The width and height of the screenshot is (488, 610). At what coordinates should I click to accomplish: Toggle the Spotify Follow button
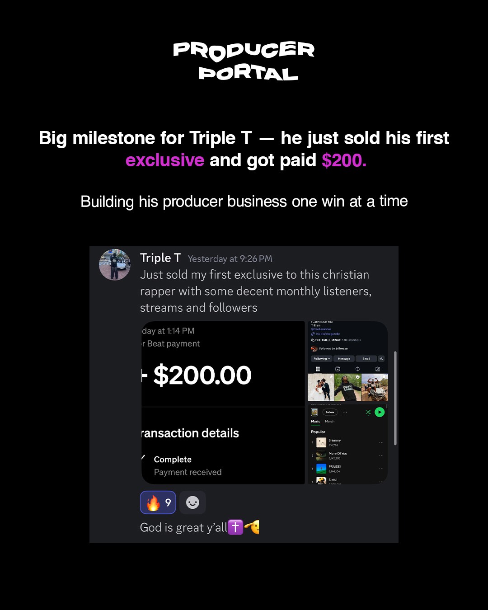pyautogui.click(x=330, y=412)
